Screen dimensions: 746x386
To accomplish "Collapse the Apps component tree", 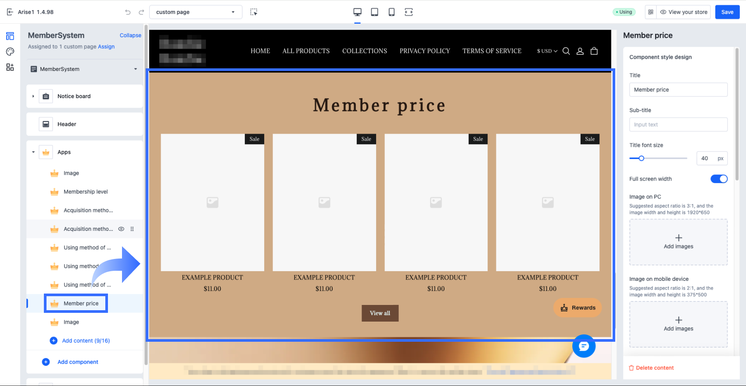I will (33, 152).
